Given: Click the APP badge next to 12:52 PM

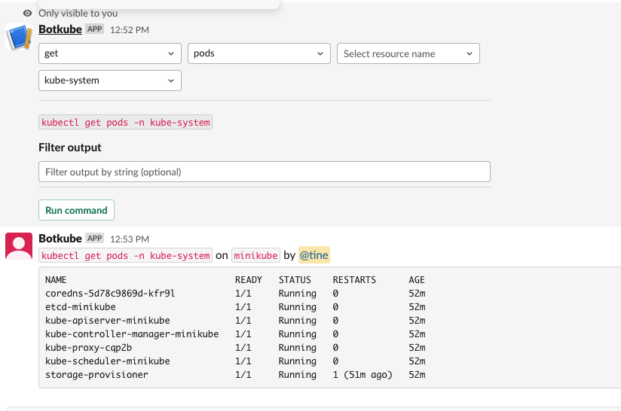Looking at the screenshot, I should [95, 29].
